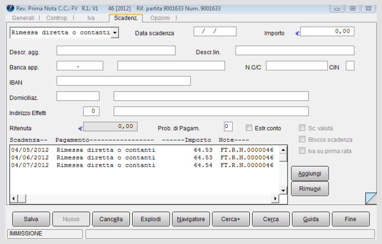The height and width of the screenshot is (244, 382).
Task: Maximize the Prima Nota window
Action: click(x=352, y=9)
